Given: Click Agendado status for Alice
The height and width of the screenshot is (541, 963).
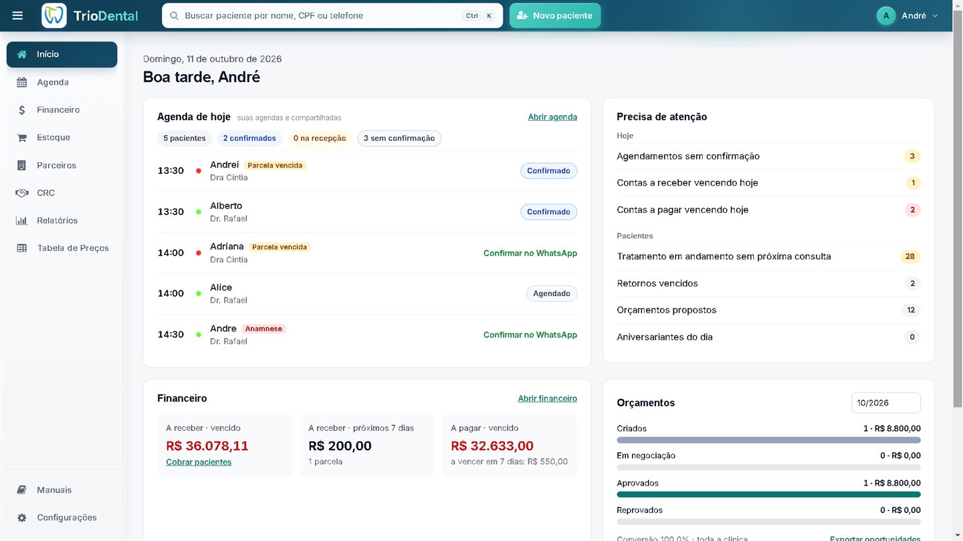Looking at the screenshot, I should tap(552, 293).
